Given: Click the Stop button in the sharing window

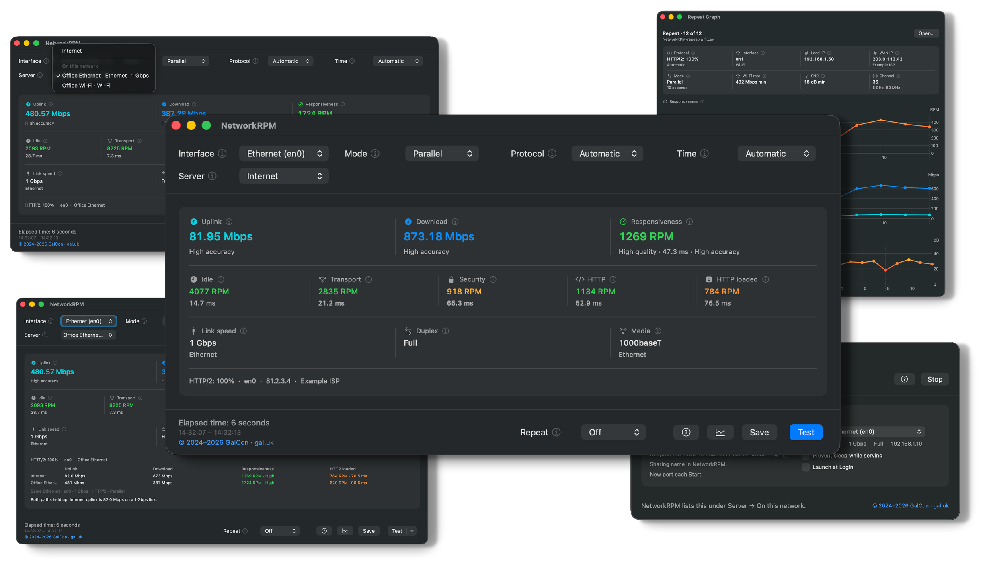Looking at the screenshot, I should point(935,379).
